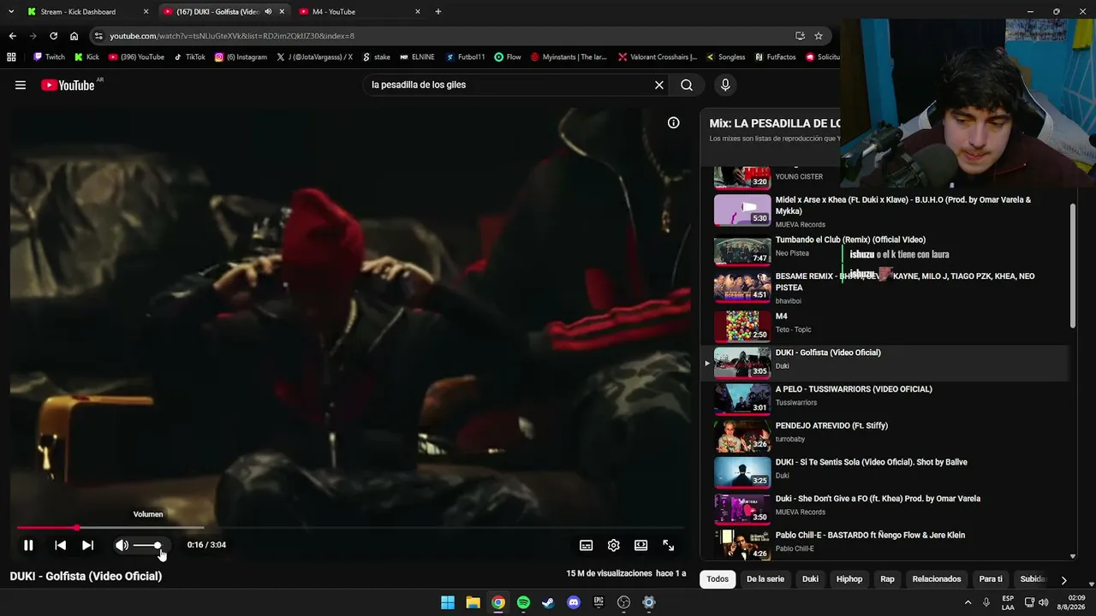Open the video player settings gear
This screenshot has height=616, width=1096.
[614, 545]
